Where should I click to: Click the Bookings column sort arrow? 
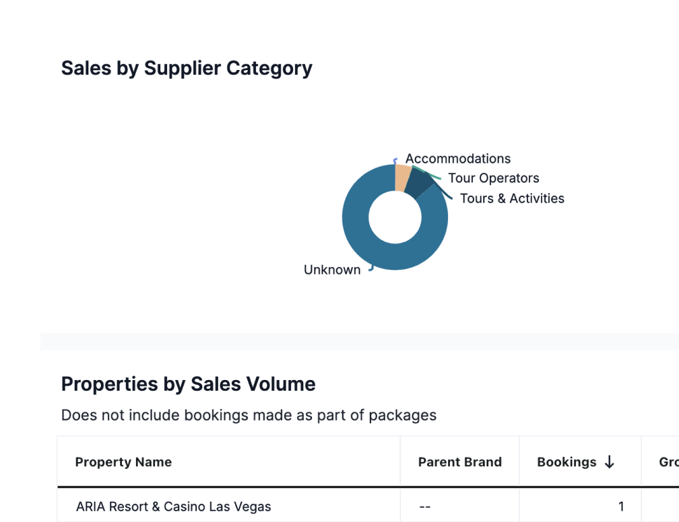click(x=608, y=461)
